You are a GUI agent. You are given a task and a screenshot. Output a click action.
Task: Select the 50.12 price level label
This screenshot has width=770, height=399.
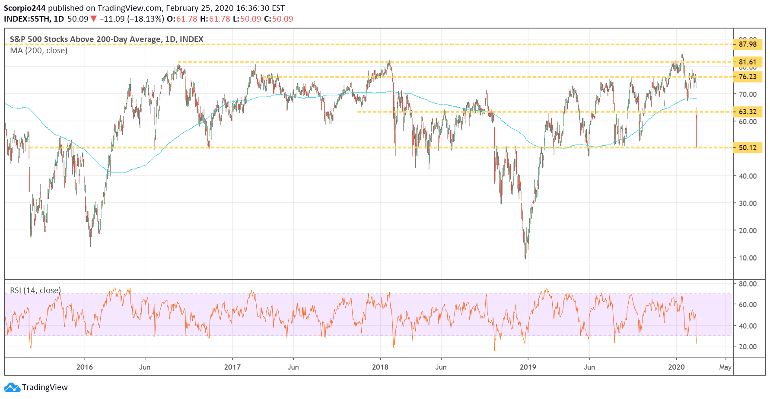click(748, 147)
